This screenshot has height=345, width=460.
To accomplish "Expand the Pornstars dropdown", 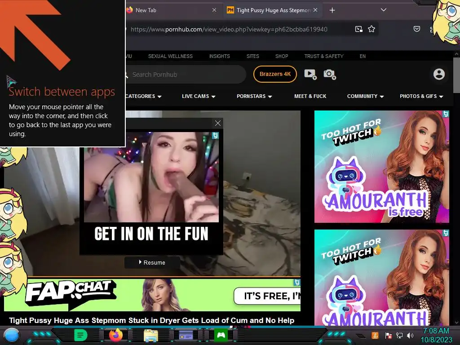I will point(254,96).
